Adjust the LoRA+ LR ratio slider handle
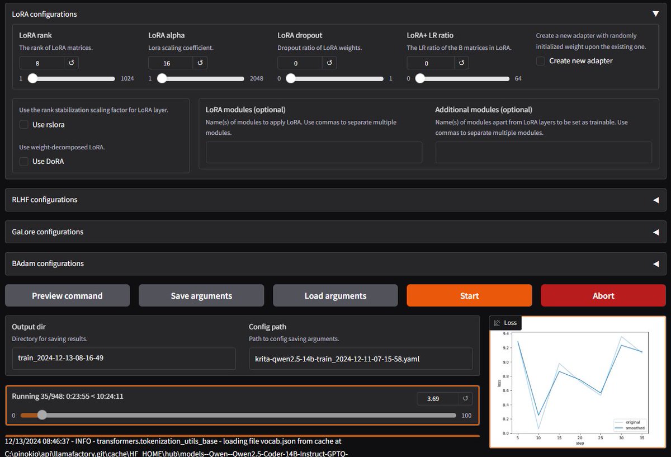Image resolution: width=671 pixels, height=457 pixels. coord(420,78)
